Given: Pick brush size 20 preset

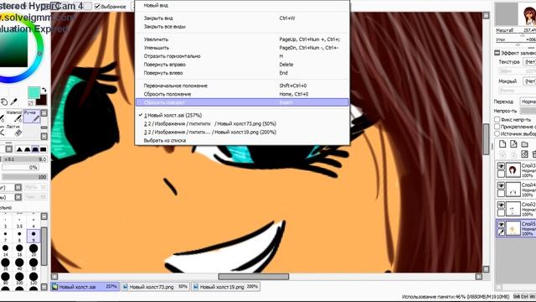Looking at the screenshot, I should click(33, 250).
